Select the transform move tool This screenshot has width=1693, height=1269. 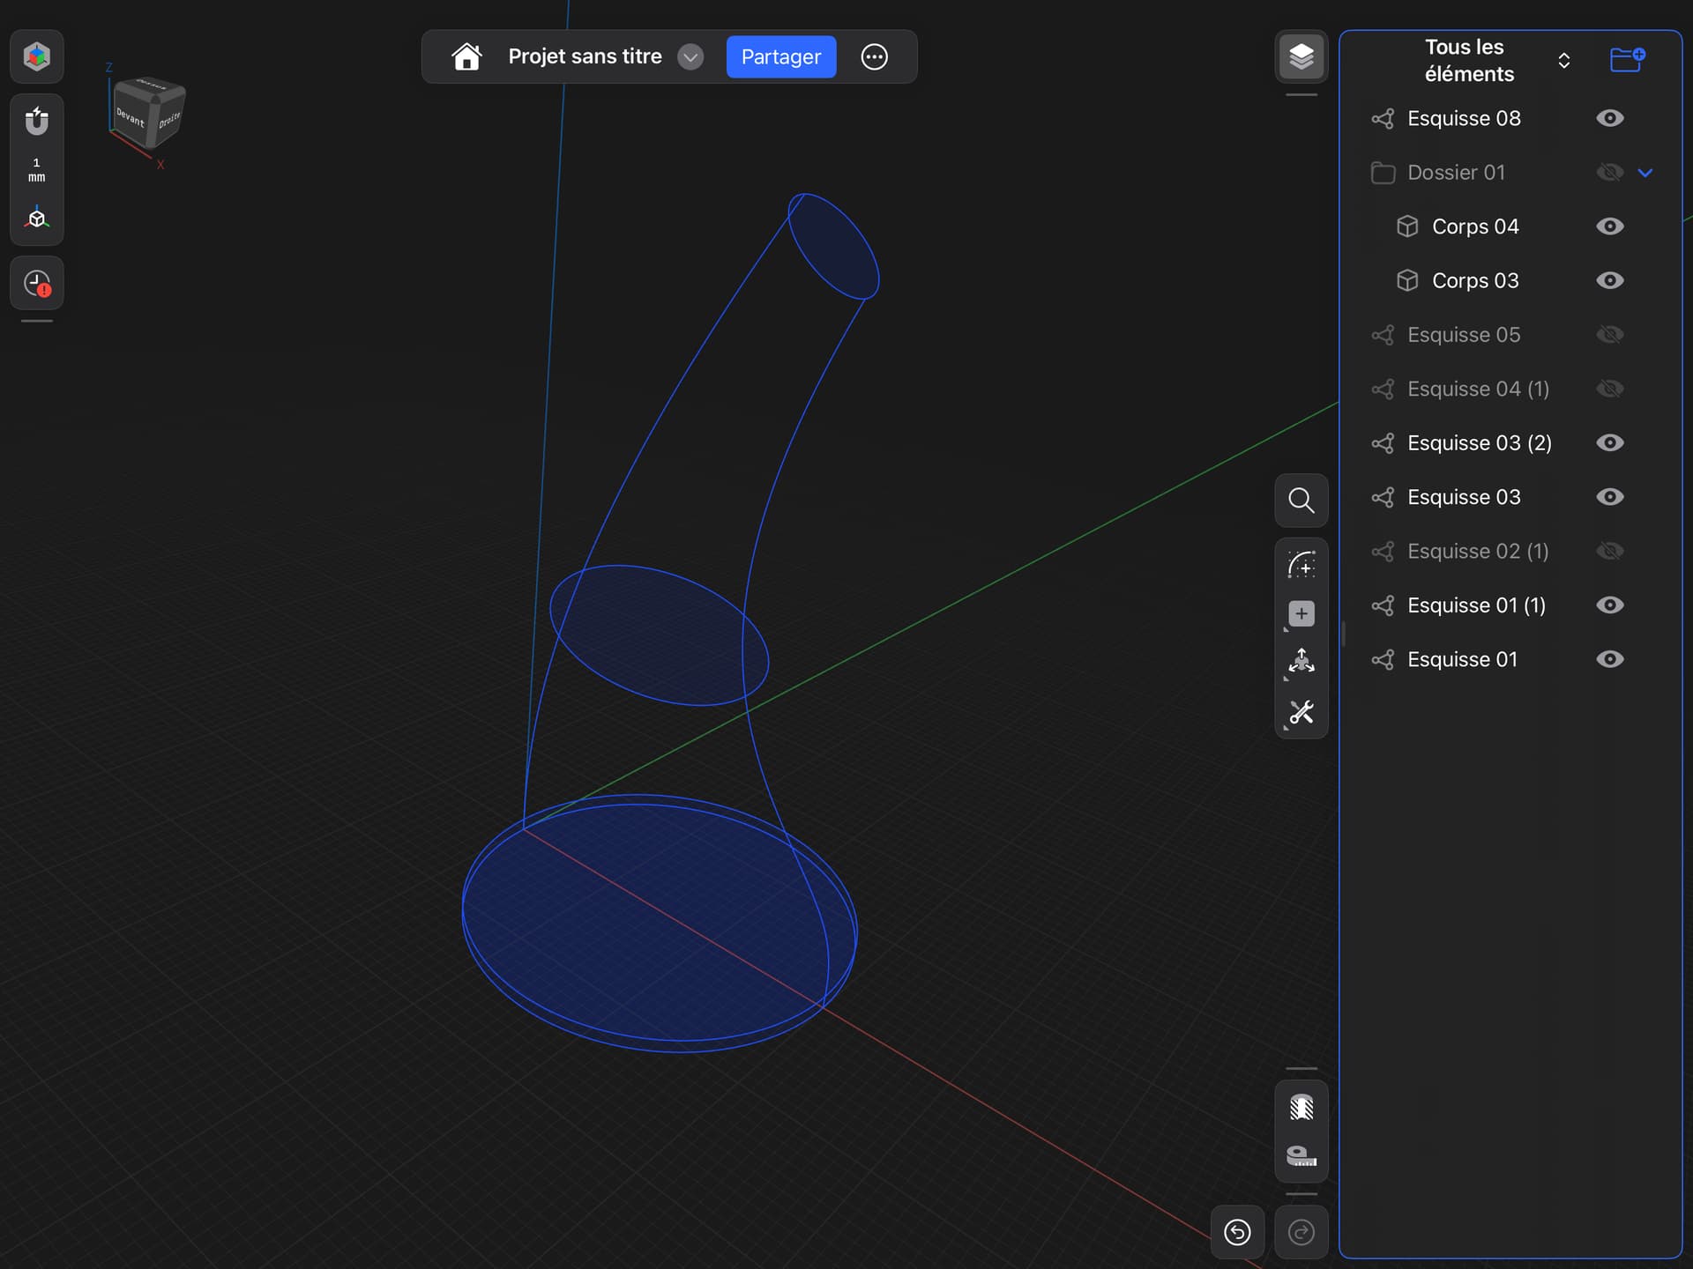(x=1301, y=663)
